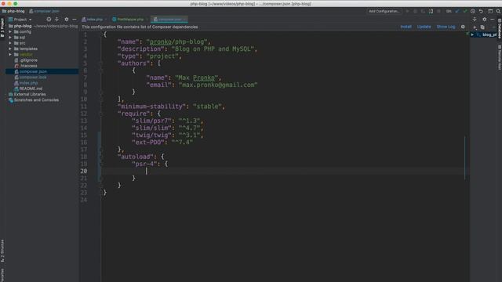Click the "ext-PDO" key in the require block
The height and width of the screenshot is (282, 502).
click(148, 143)
